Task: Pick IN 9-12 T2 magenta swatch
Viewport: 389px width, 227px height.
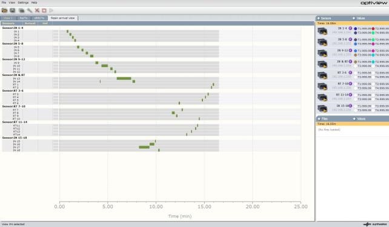Action: pos(373,51)
